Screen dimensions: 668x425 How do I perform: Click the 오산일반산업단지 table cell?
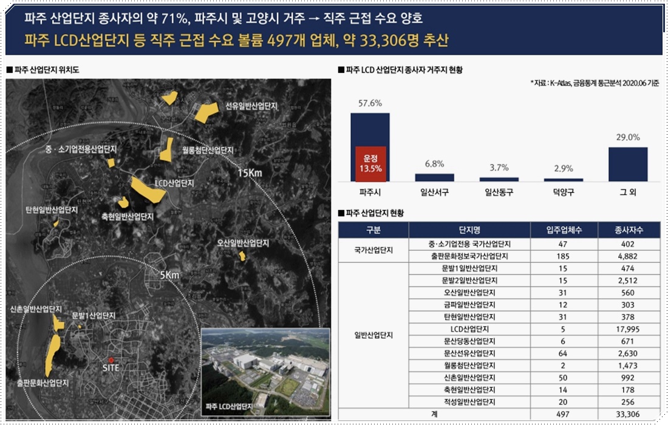coord(469,293)
